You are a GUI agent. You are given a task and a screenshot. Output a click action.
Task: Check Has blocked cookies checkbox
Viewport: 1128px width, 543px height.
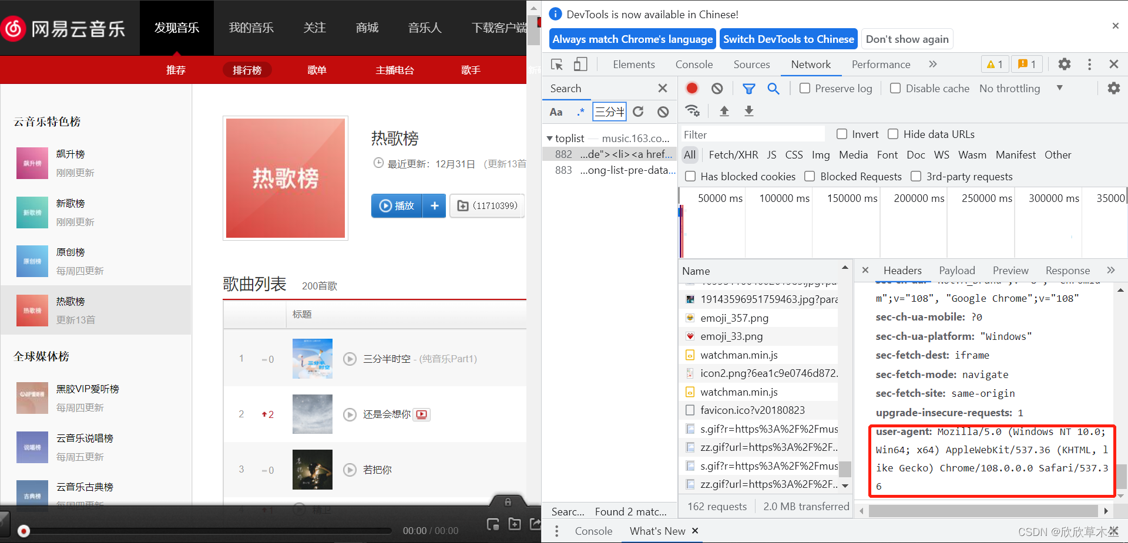[690, 176]
